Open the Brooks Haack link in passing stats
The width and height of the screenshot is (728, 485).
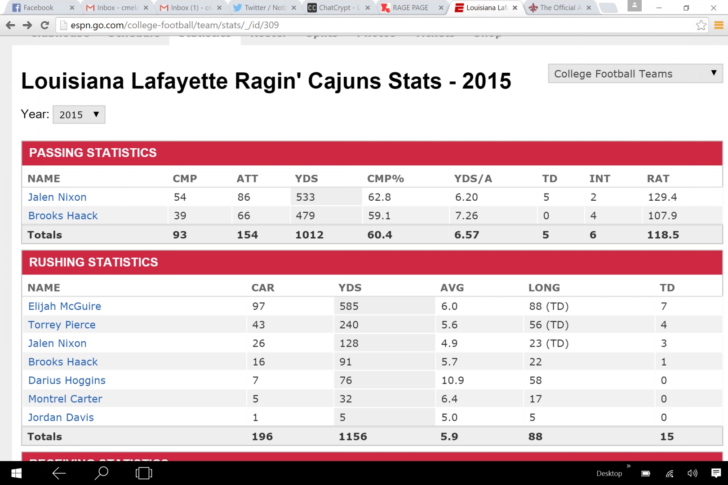(63, 216)
